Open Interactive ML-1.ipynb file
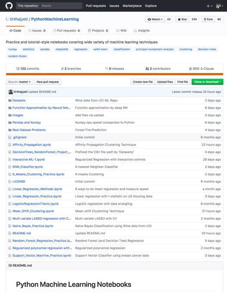Screen dimensions: 227x293 tap(28, 159)
